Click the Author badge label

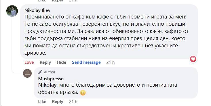coord(50,72)
